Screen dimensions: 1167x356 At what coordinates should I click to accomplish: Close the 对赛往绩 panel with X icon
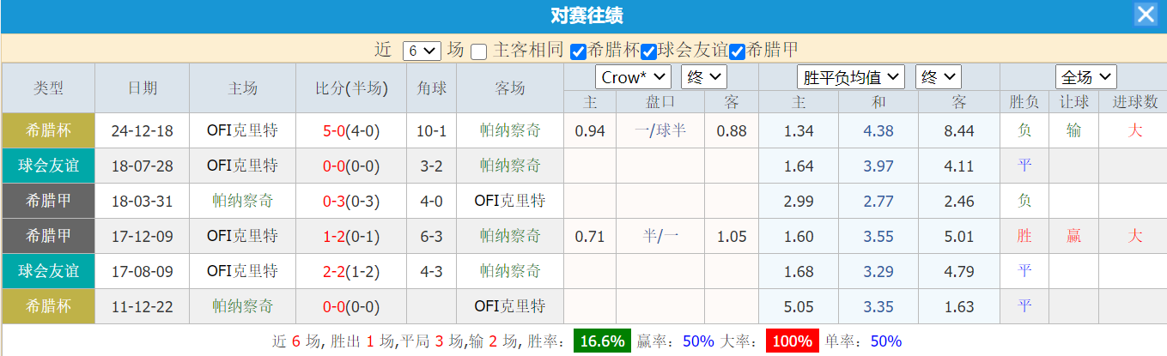(x=1146, y=15)
